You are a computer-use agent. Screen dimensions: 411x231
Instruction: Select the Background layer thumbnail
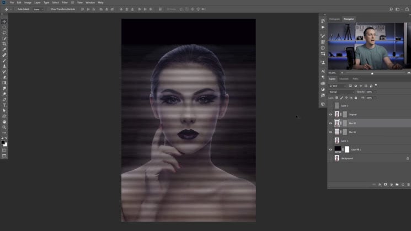pyautogui.click(x=337, y=158)
